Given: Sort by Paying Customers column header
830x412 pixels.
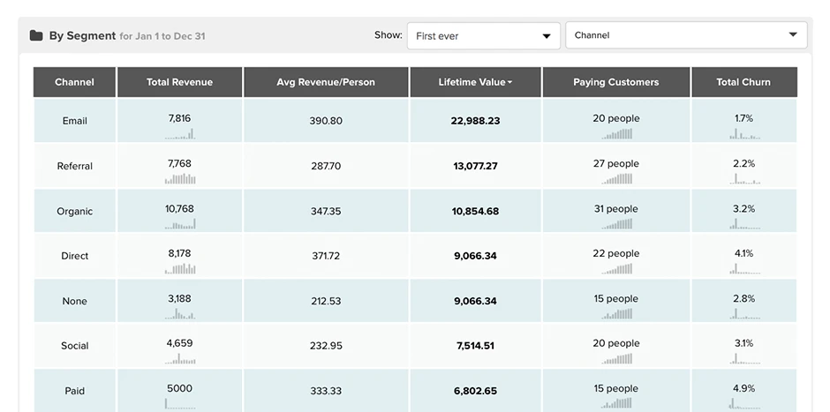Looking at the screenshot, I should 616,82.
